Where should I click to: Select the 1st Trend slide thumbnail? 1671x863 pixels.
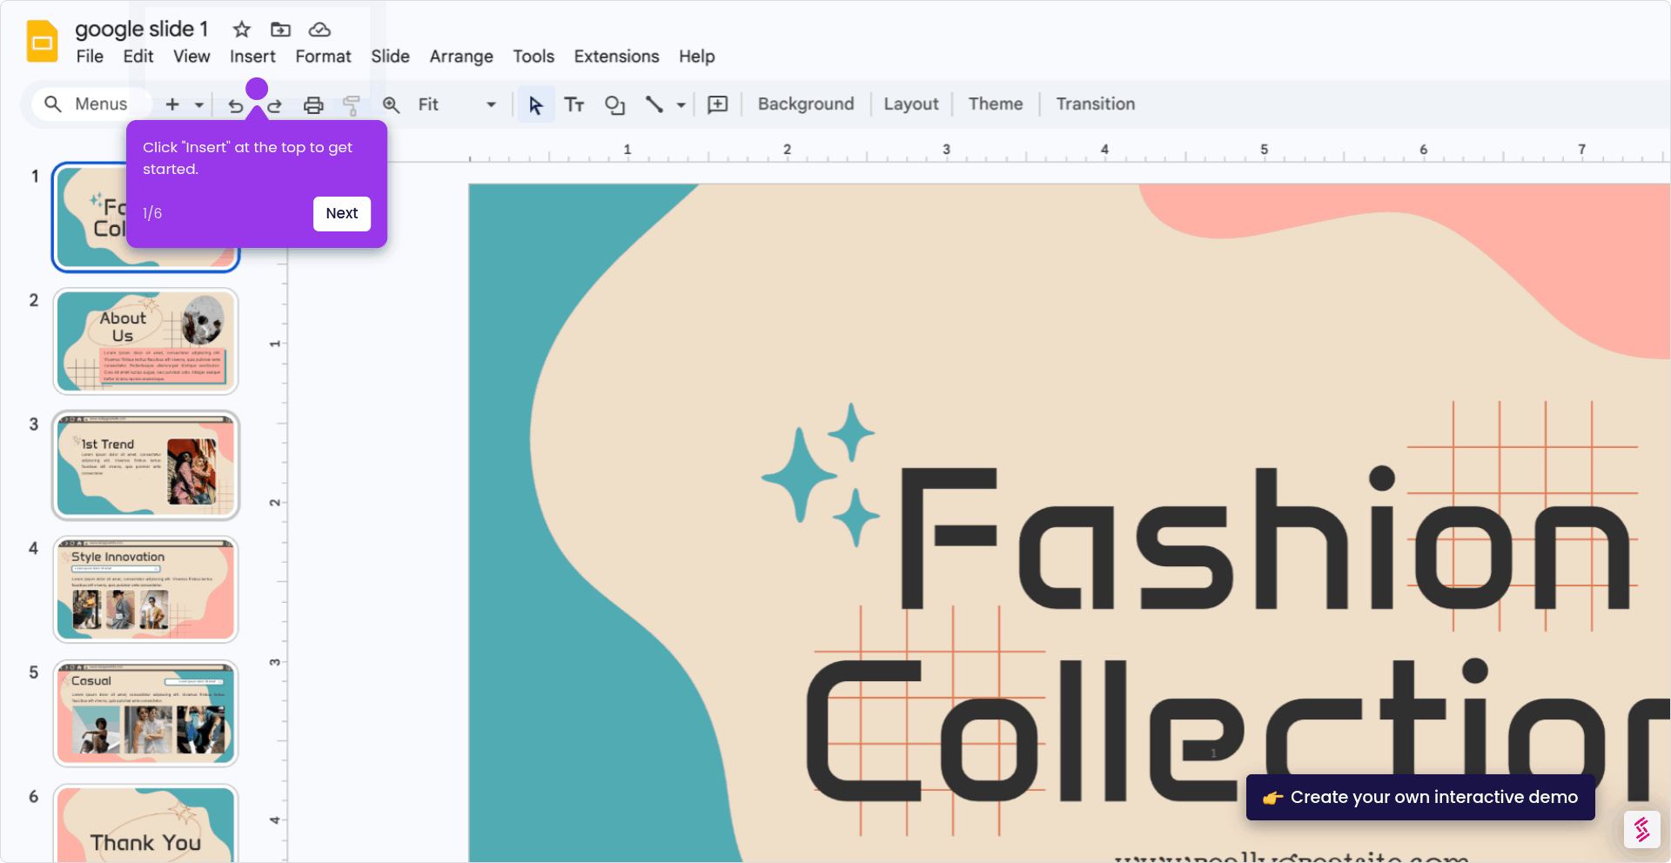145,465
